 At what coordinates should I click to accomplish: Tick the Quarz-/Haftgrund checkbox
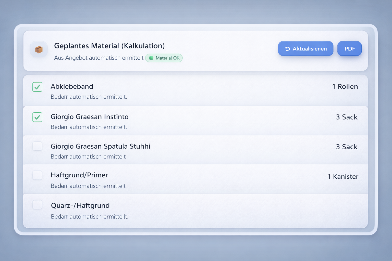(37, 205)
